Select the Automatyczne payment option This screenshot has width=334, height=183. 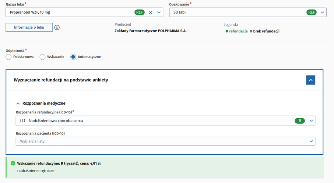coord(73,57)
